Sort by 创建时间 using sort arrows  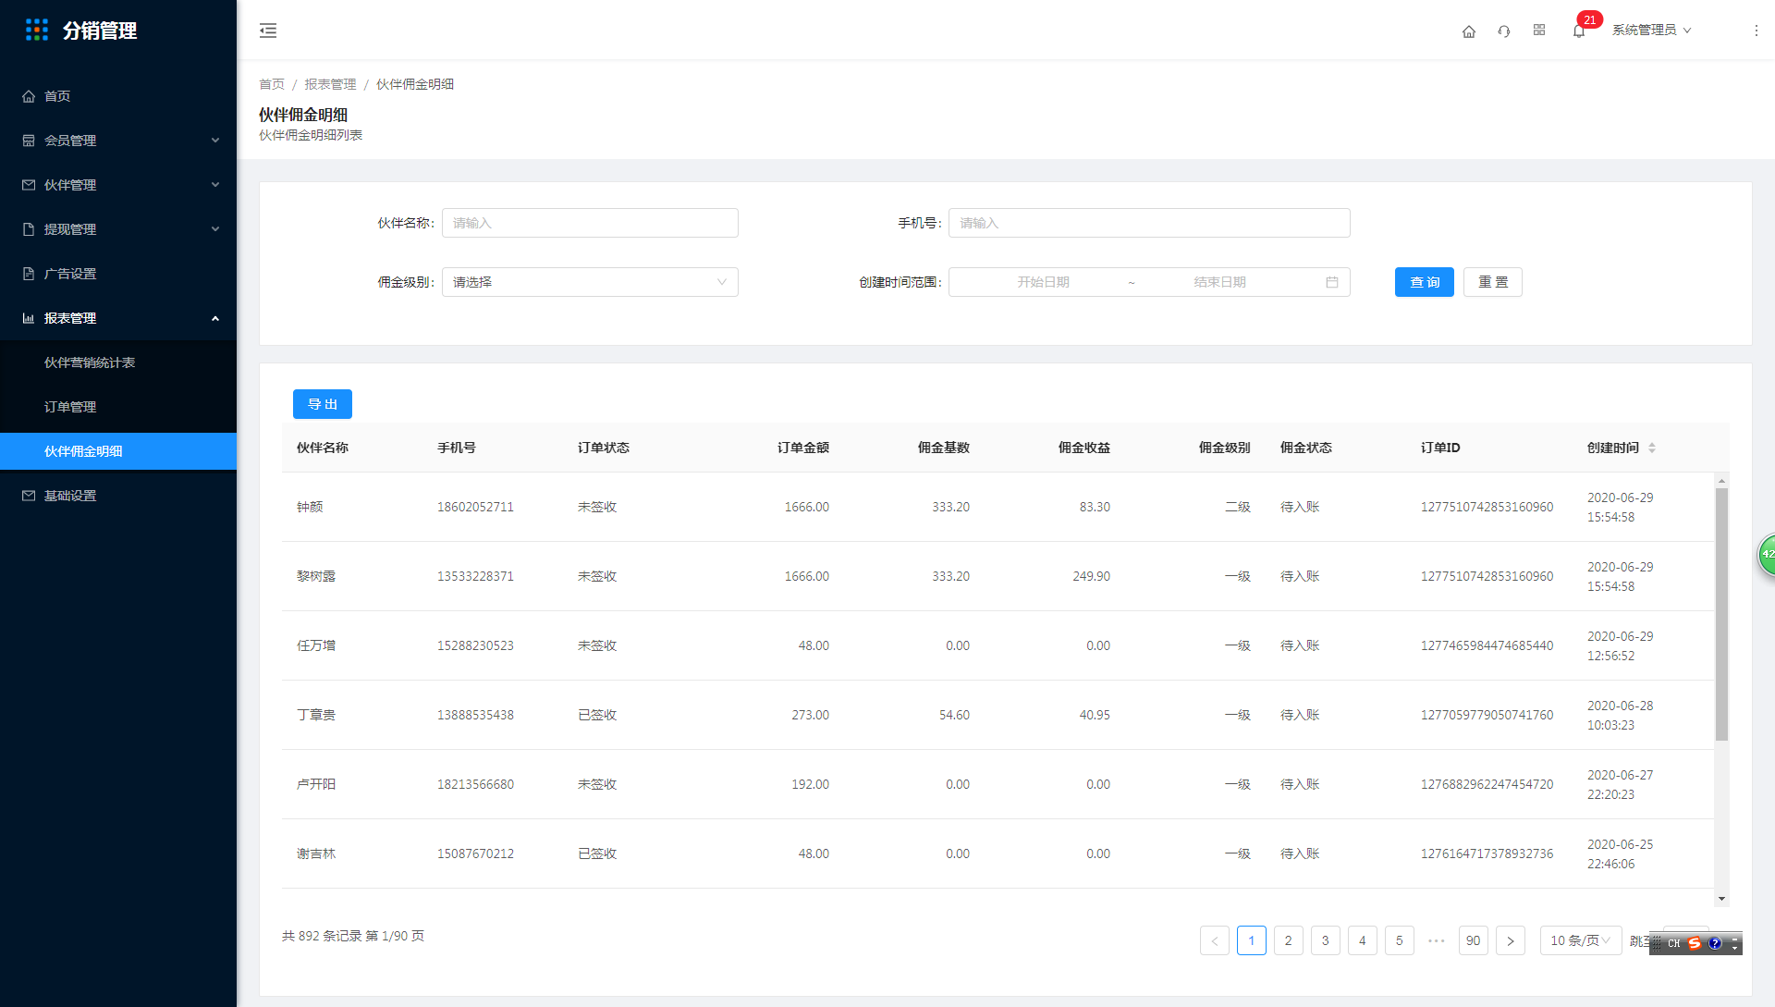coord(1652,448)
